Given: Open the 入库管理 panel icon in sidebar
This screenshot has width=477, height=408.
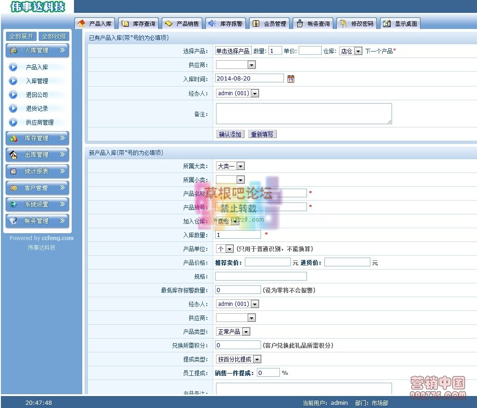Looking at the screenshot, I should pos(13,51).
